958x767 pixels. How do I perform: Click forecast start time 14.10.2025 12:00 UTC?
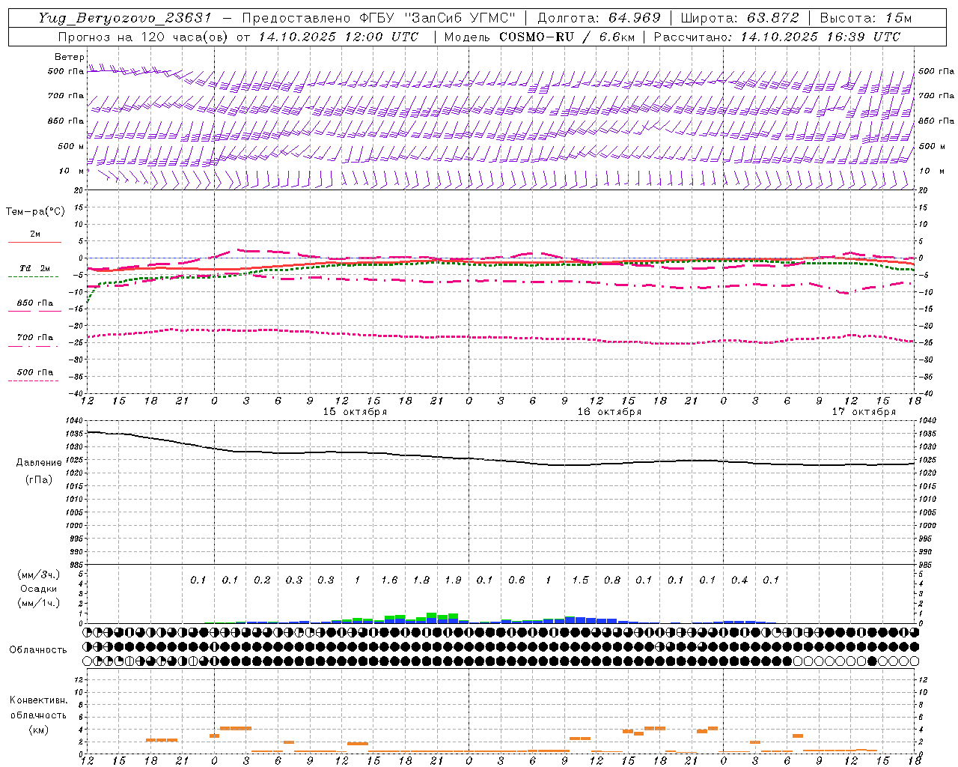pos(338,37)
